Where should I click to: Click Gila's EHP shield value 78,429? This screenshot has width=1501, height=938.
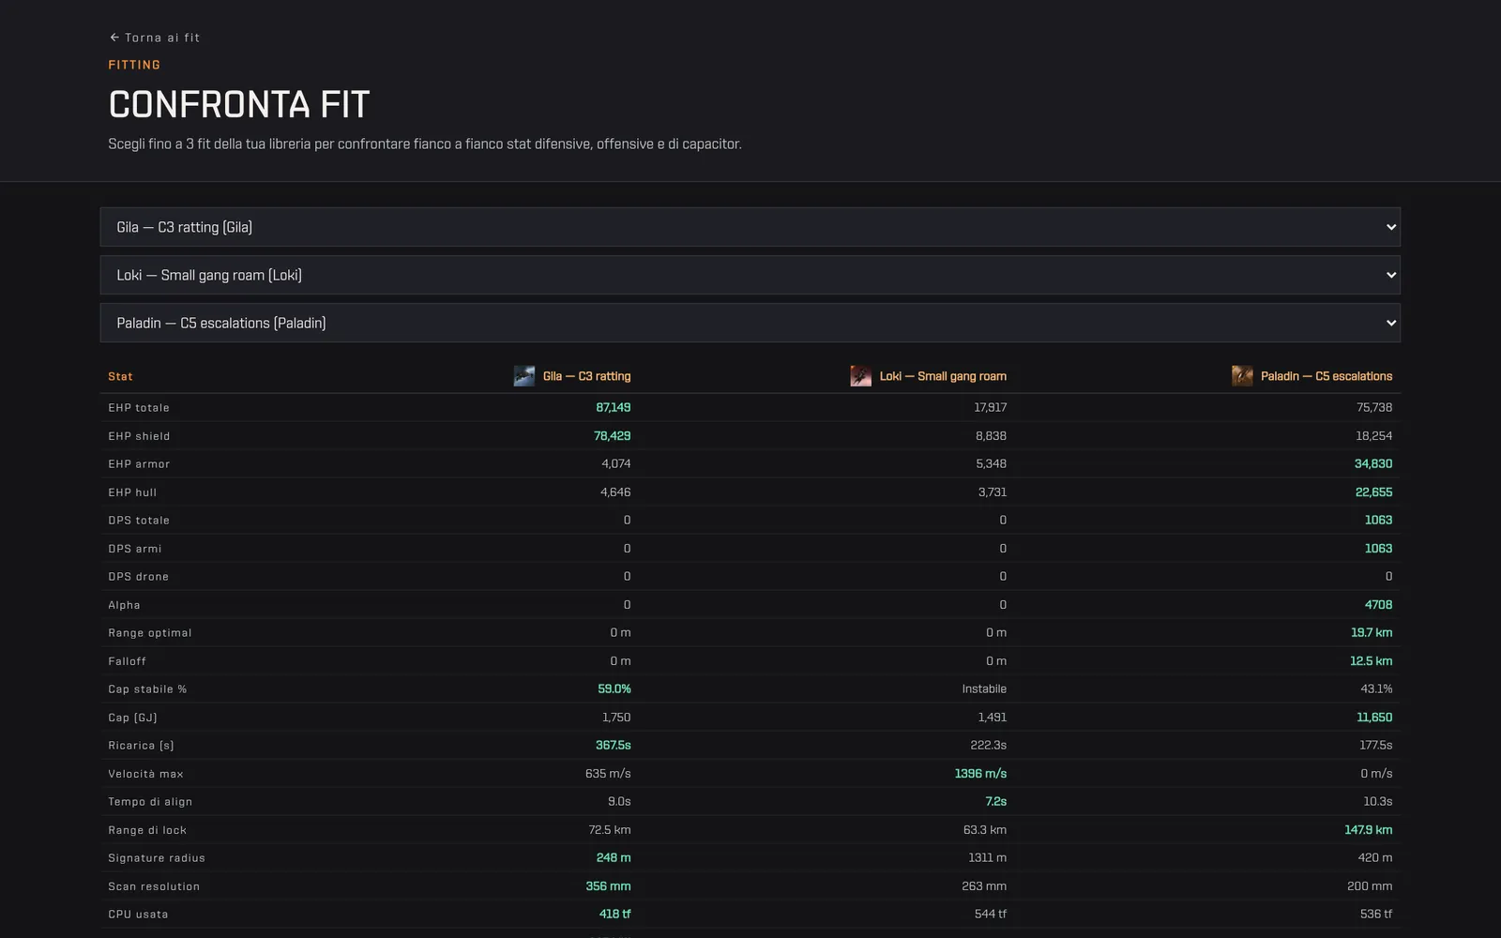pyautogui.click(x=613, y=435)
